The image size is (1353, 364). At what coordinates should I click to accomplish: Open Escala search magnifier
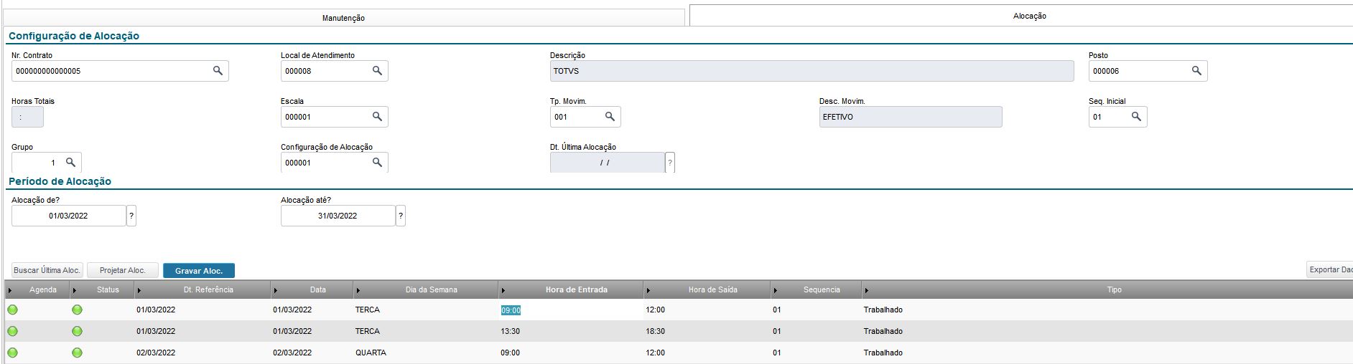click(377, 117)
